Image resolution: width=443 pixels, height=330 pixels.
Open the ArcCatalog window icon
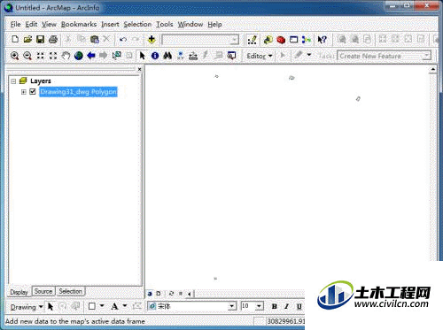pos(268,40)
